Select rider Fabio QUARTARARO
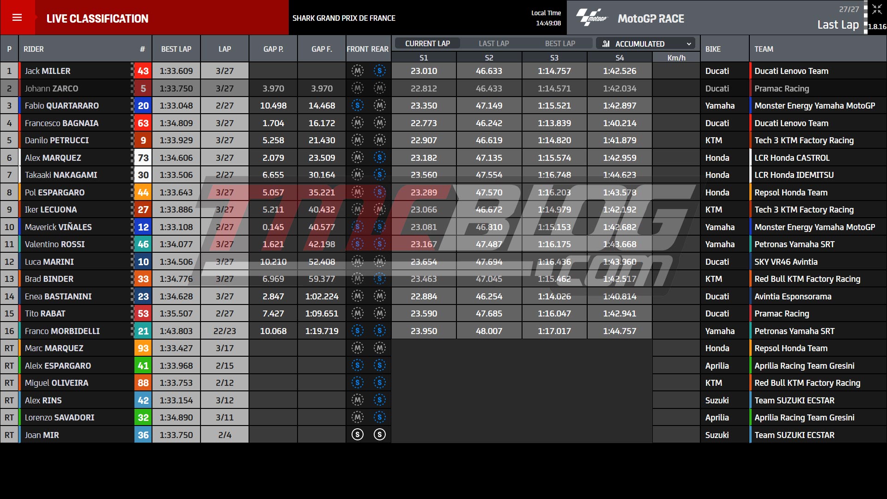The image size is (887, 499). pyautogui.click(x=62, y=106)
